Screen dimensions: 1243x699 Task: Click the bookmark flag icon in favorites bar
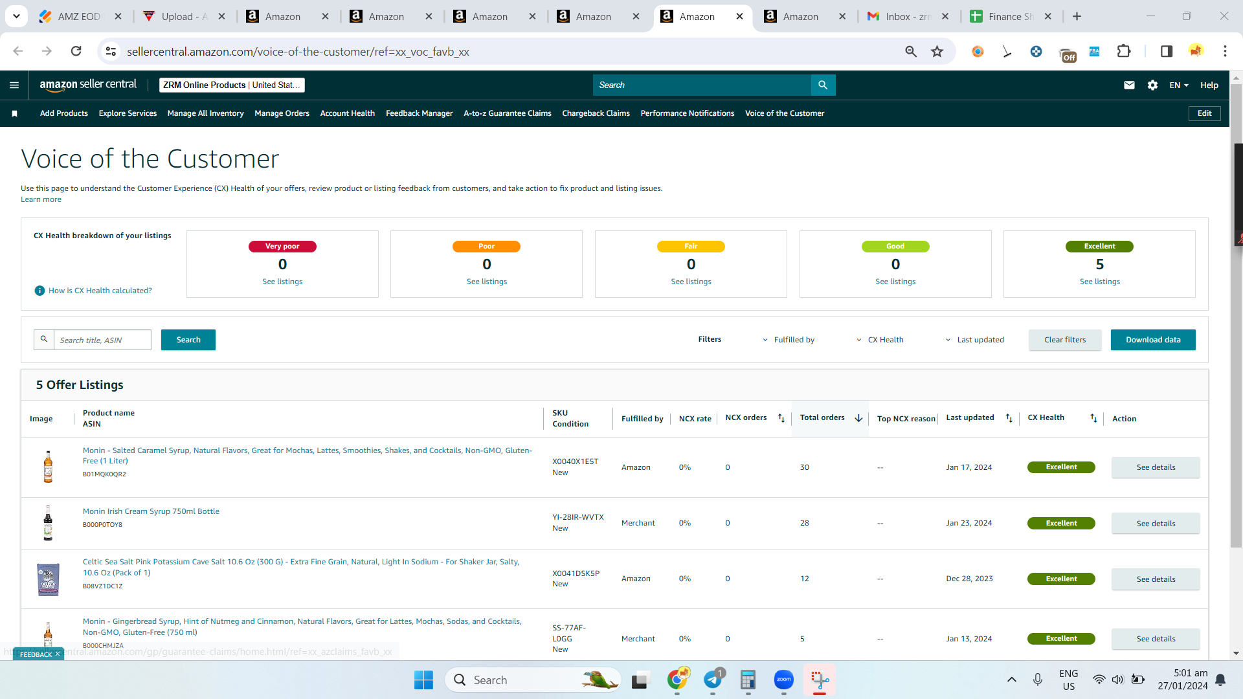tap(14, 113)
